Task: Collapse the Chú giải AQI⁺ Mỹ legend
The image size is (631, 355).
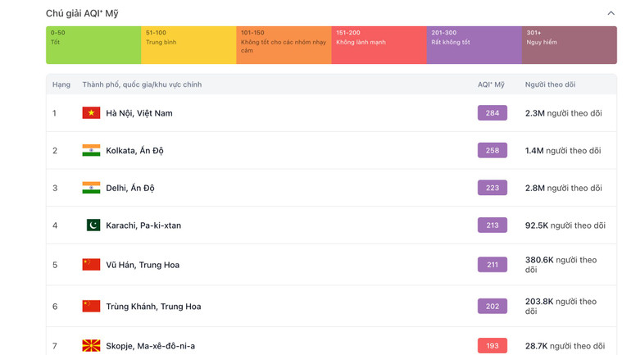Action: pyautogui.click(x=611, y=13)
